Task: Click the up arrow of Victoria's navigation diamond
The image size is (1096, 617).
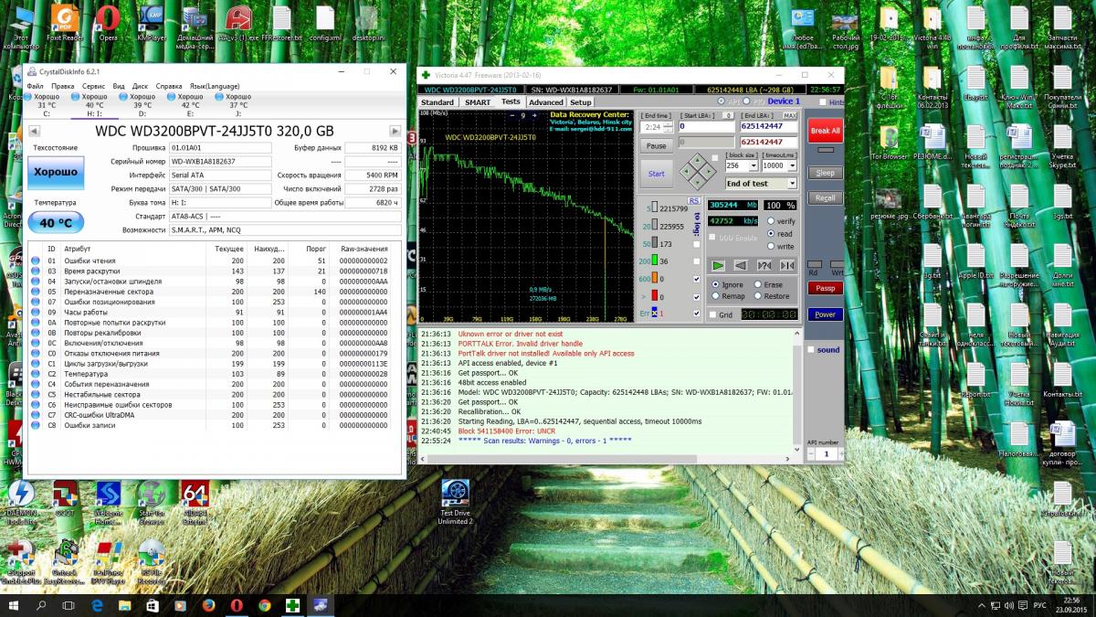Action: 696,160
